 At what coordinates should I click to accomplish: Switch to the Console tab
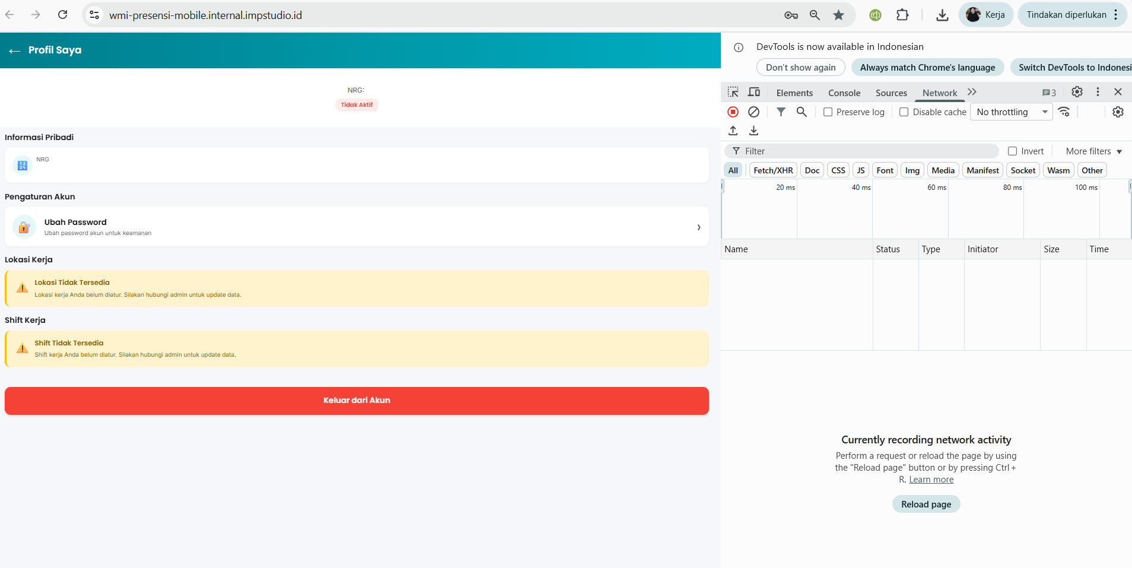point(844,93)
